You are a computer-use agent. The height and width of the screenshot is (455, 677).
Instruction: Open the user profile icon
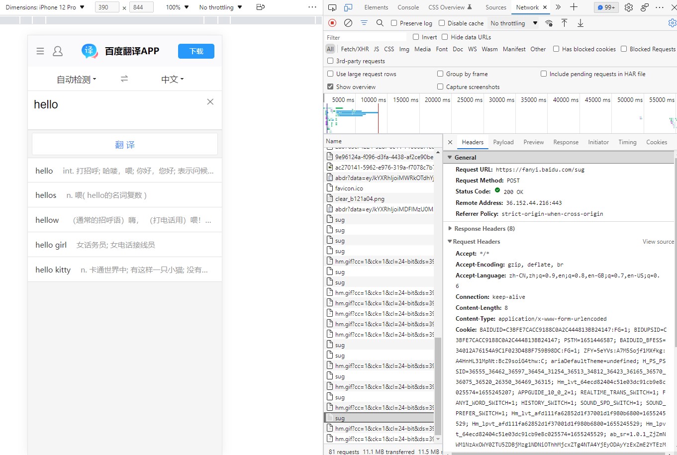(58, 51)
